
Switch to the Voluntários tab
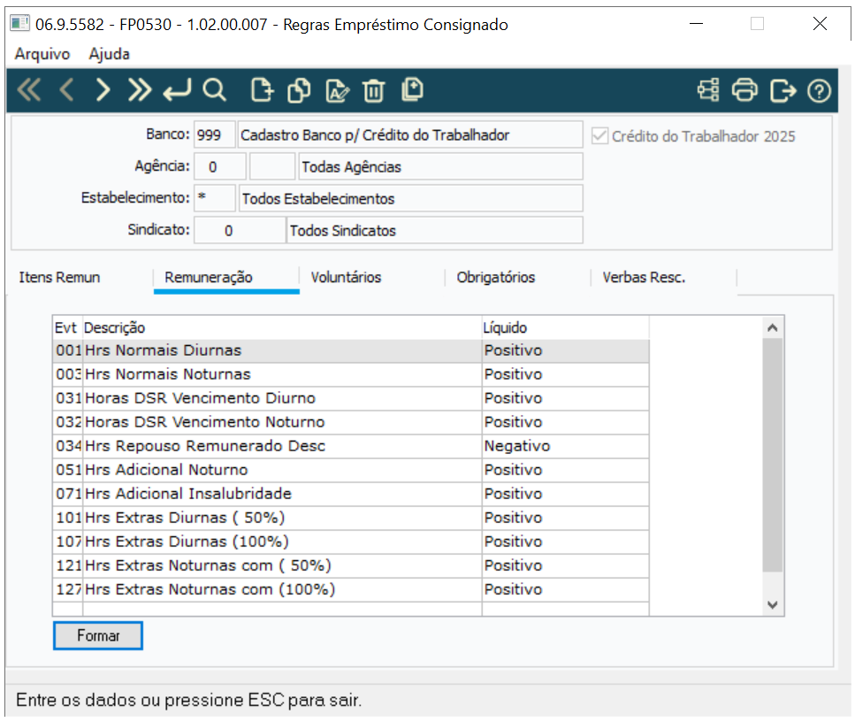pyautogui.click(x=346, y=278)
